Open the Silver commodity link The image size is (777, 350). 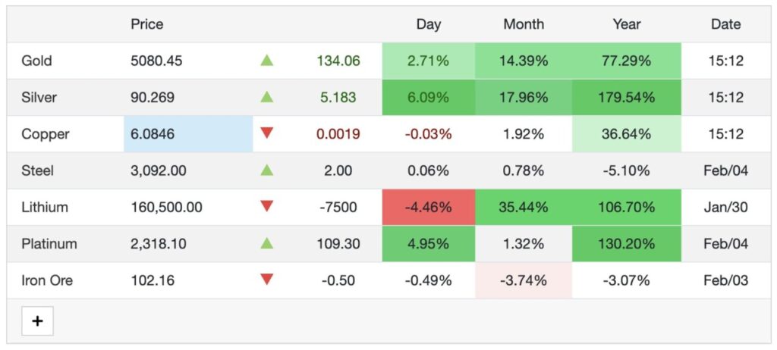pos(39,98)
